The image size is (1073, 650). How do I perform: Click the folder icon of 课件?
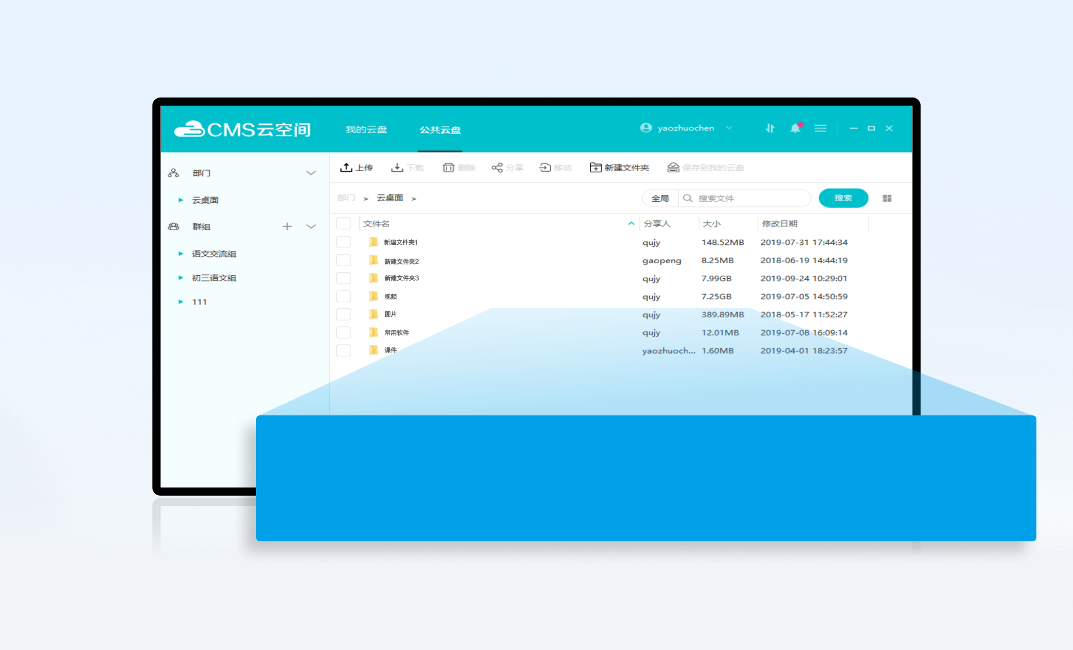373,350
